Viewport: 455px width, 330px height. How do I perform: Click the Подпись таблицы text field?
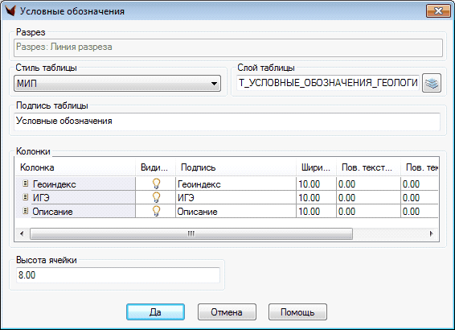pyautogui.click(x=227, y=121)
